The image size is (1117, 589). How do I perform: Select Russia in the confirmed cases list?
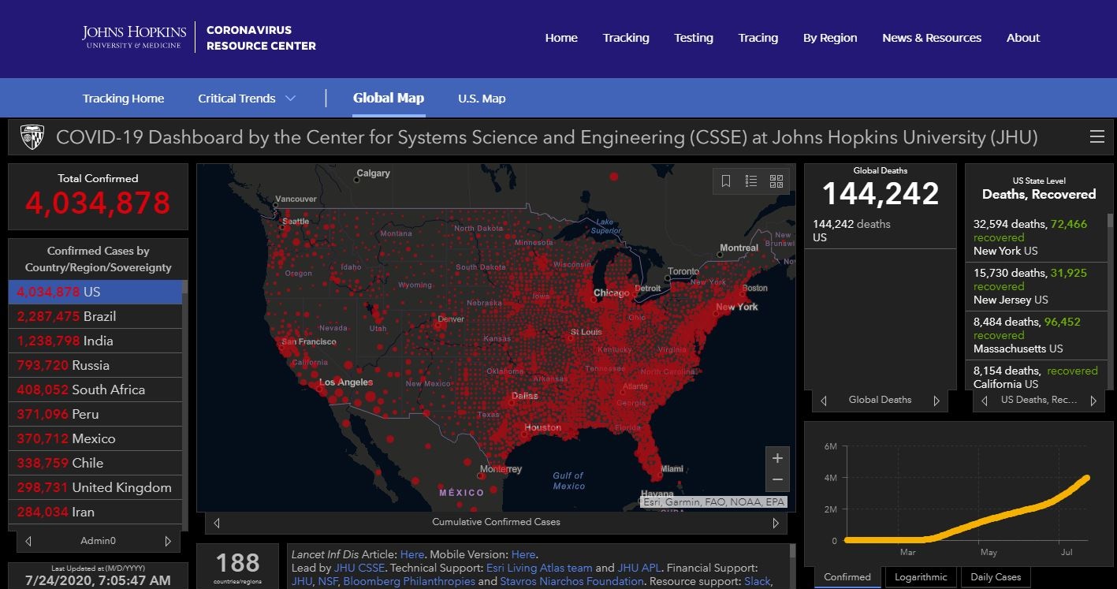pos(95,365)
